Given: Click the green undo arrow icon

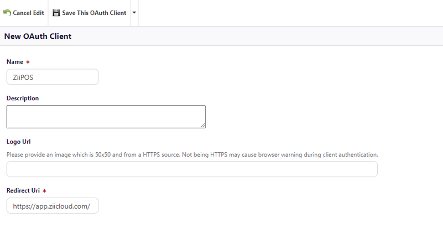Looking at the screenshot, I should [x=7, y=13].
